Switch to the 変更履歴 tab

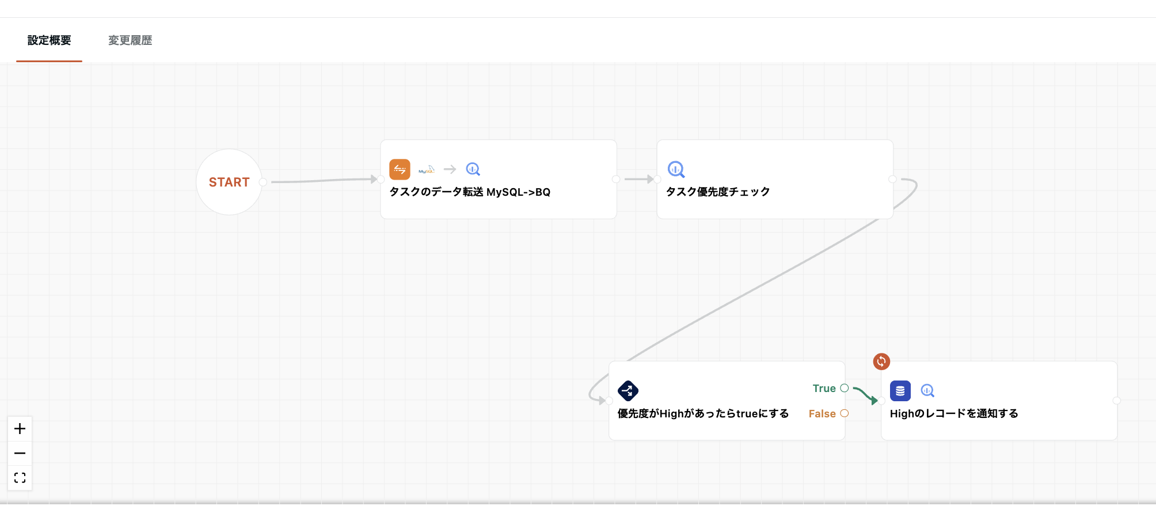point(130,40)
